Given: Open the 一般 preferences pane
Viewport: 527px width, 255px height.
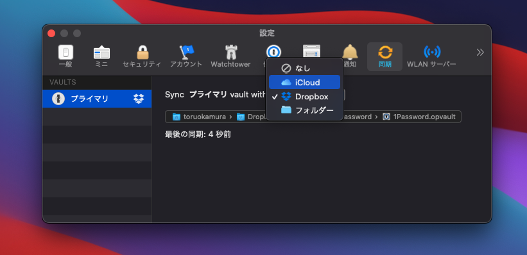Looking at the screenshot, I should click(x=65, y=56).
